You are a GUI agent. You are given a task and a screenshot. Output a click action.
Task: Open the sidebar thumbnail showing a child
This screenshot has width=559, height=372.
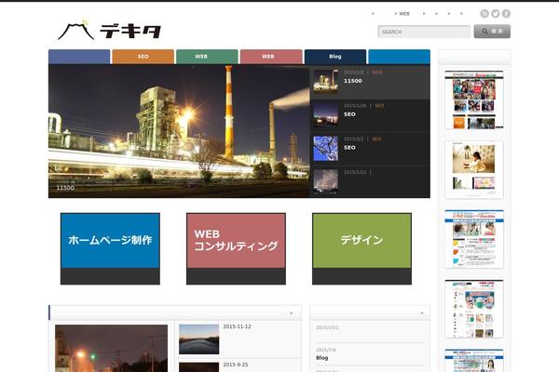click(474, 169)
